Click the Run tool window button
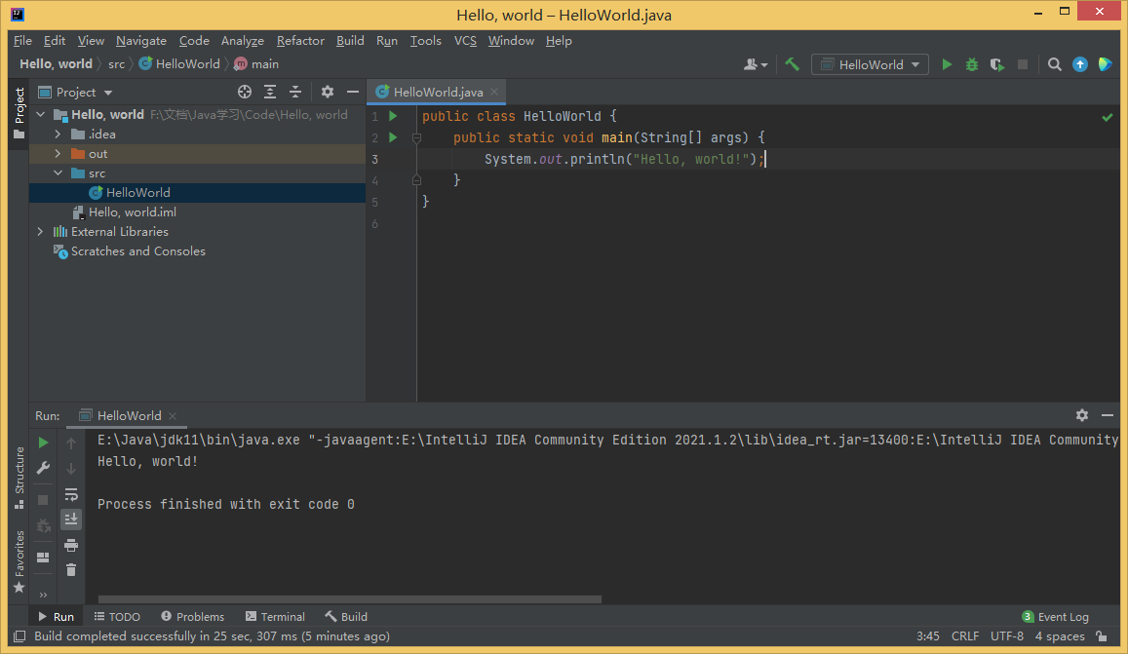The image size is (1128, 654). pos(57,617)
